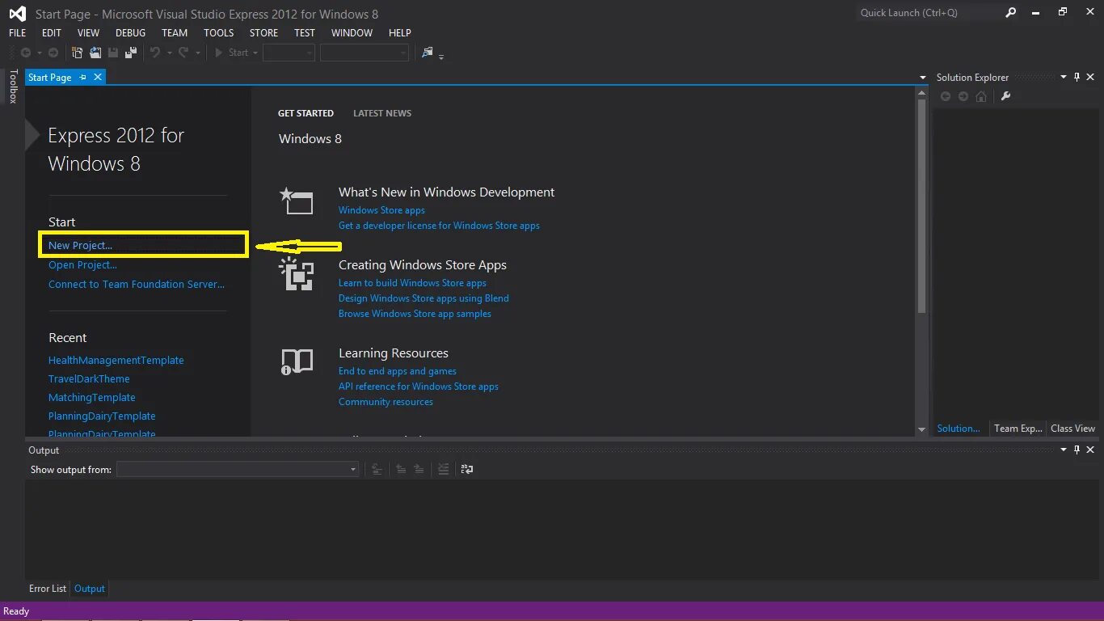
Task: Toggle Word Wrap in Output panel
Action: [467, 469]
